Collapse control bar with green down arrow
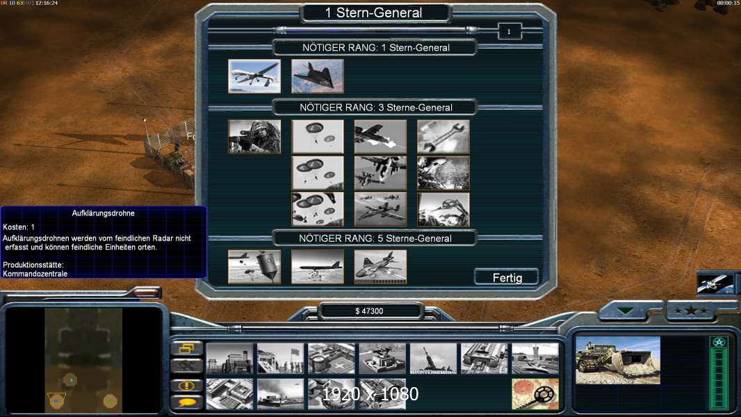This screenshot has width=741, height=417. 626,311
